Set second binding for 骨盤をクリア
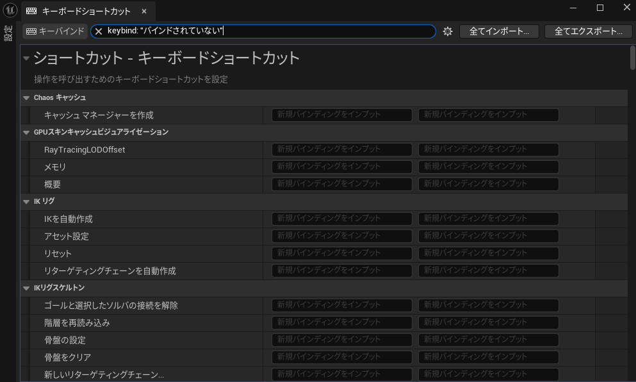This screenshot has height=382, width=636. click(488, 357)
